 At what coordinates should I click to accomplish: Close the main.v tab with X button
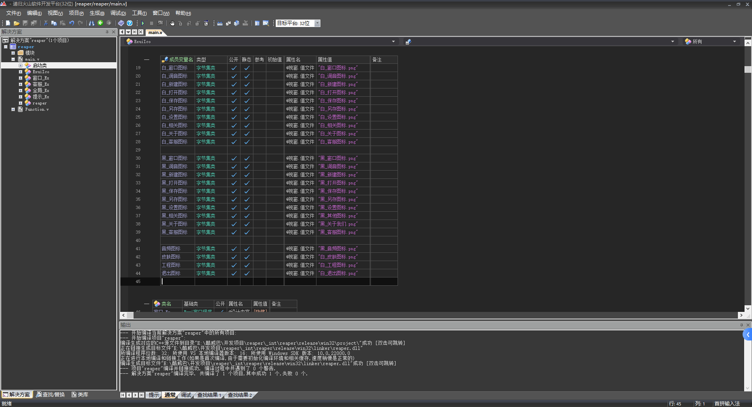(141, 32)
